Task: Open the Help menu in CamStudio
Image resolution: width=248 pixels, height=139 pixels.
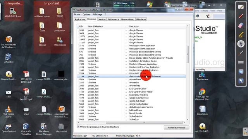Action: tap(220, 11)
